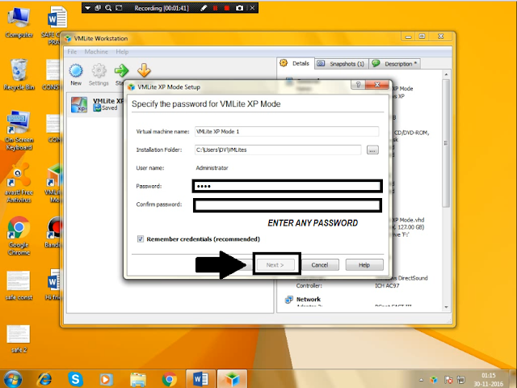This screenshot has height=388, width=517.
Task: Cancel the XP Mode setup
Action: (x=320, y=265)
